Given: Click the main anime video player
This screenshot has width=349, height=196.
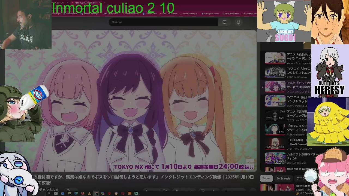Looking at the screenshot, I should pyautogui.click(x=130, y=101).
